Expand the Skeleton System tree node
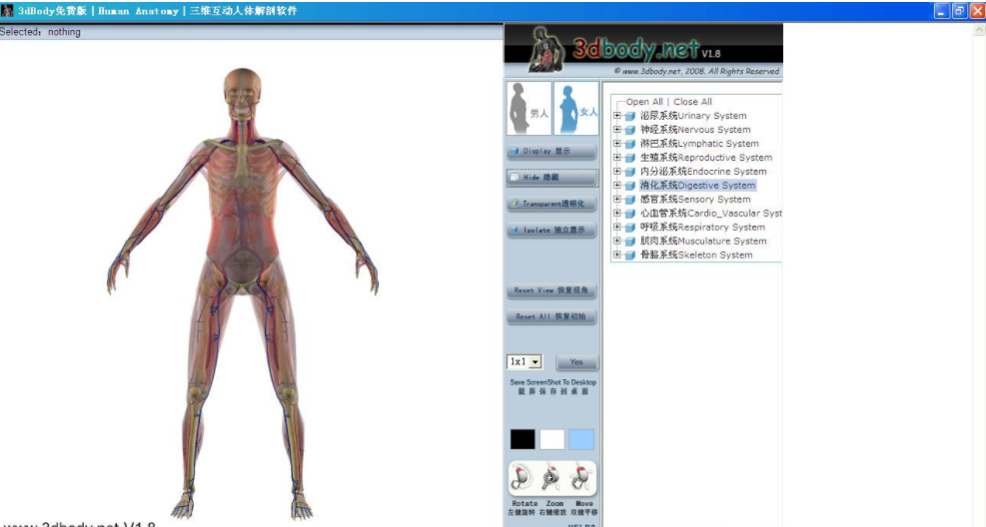This screenshot has height=527, width=986. tap(617, 255)
